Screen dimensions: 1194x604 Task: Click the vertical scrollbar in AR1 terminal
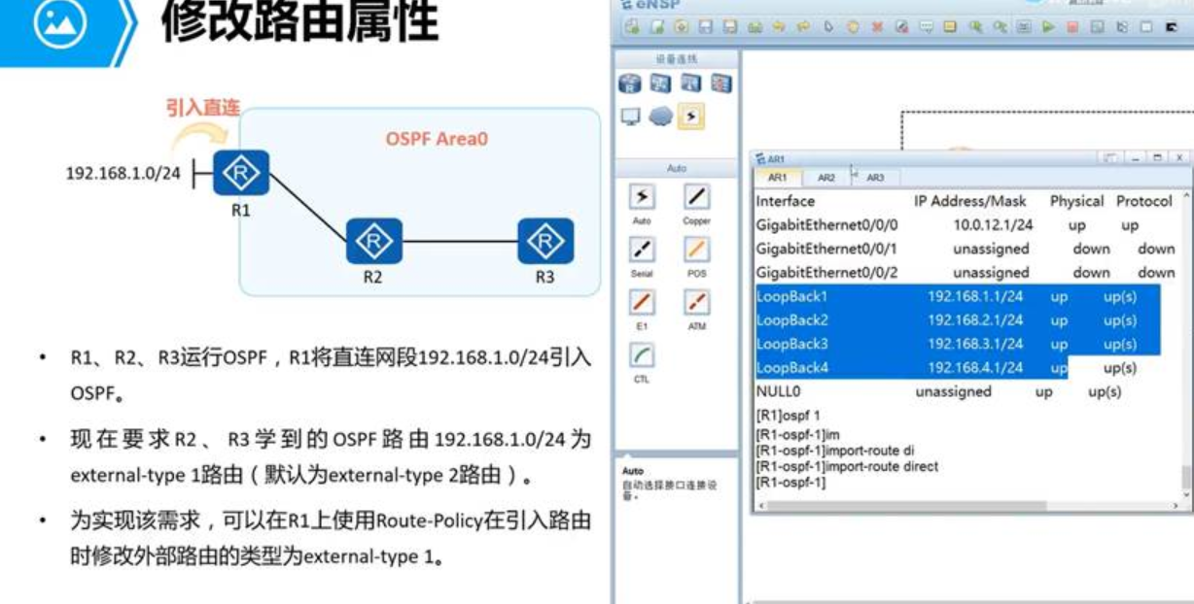tap(1185, 478)
